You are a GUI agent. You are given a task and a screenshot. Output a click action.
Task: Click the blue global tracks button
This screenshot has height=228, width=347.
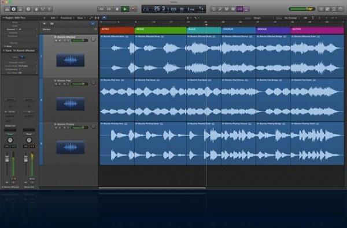pyautogui.click(x=93, y=24)
